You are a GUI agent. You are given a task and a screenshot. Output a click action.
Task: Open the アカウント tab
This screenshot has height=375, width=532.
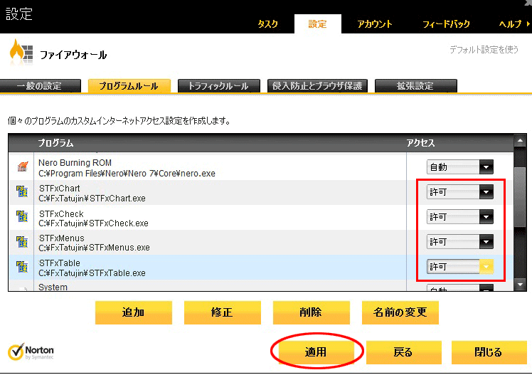375,23
